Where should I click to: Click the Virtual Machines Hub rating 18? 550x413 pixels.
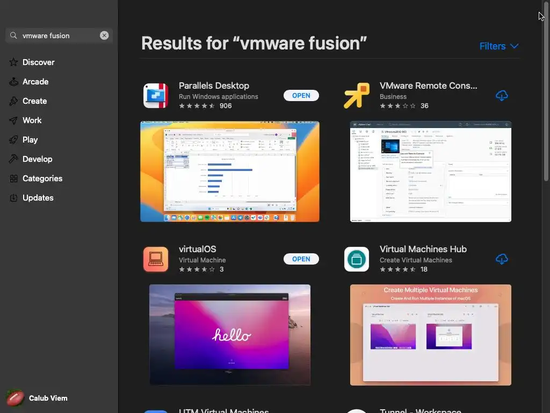pyautogui.click(x=403, y=269)
